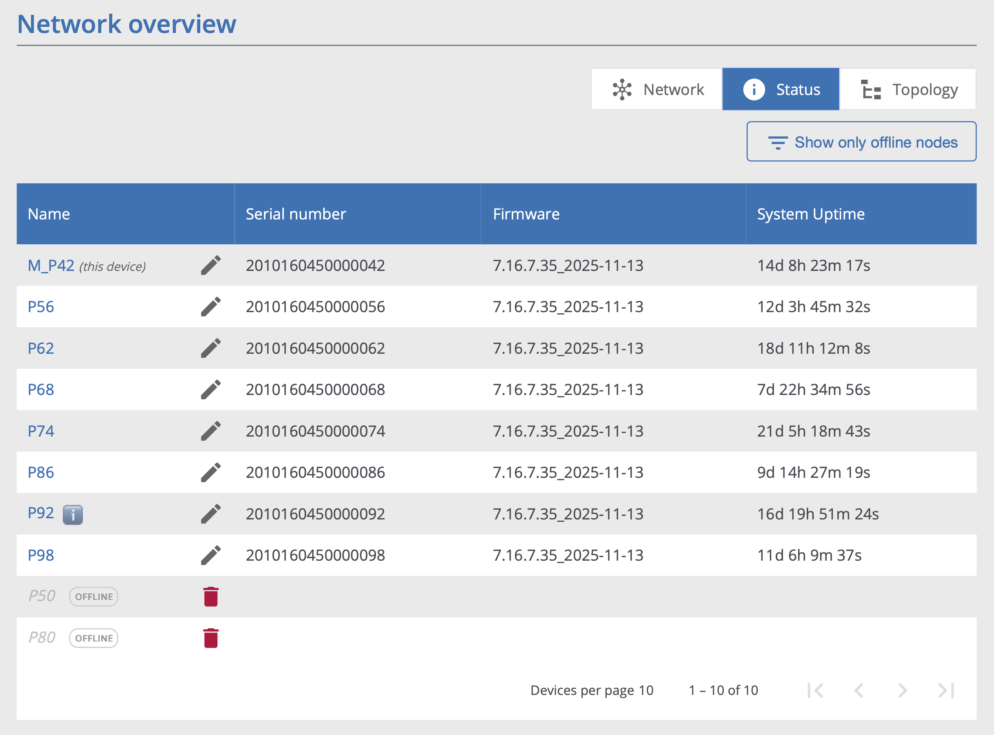This screenshot has height=735, width=994.
Task: Select serial number 2010160450000098
Action: point(315,555)
